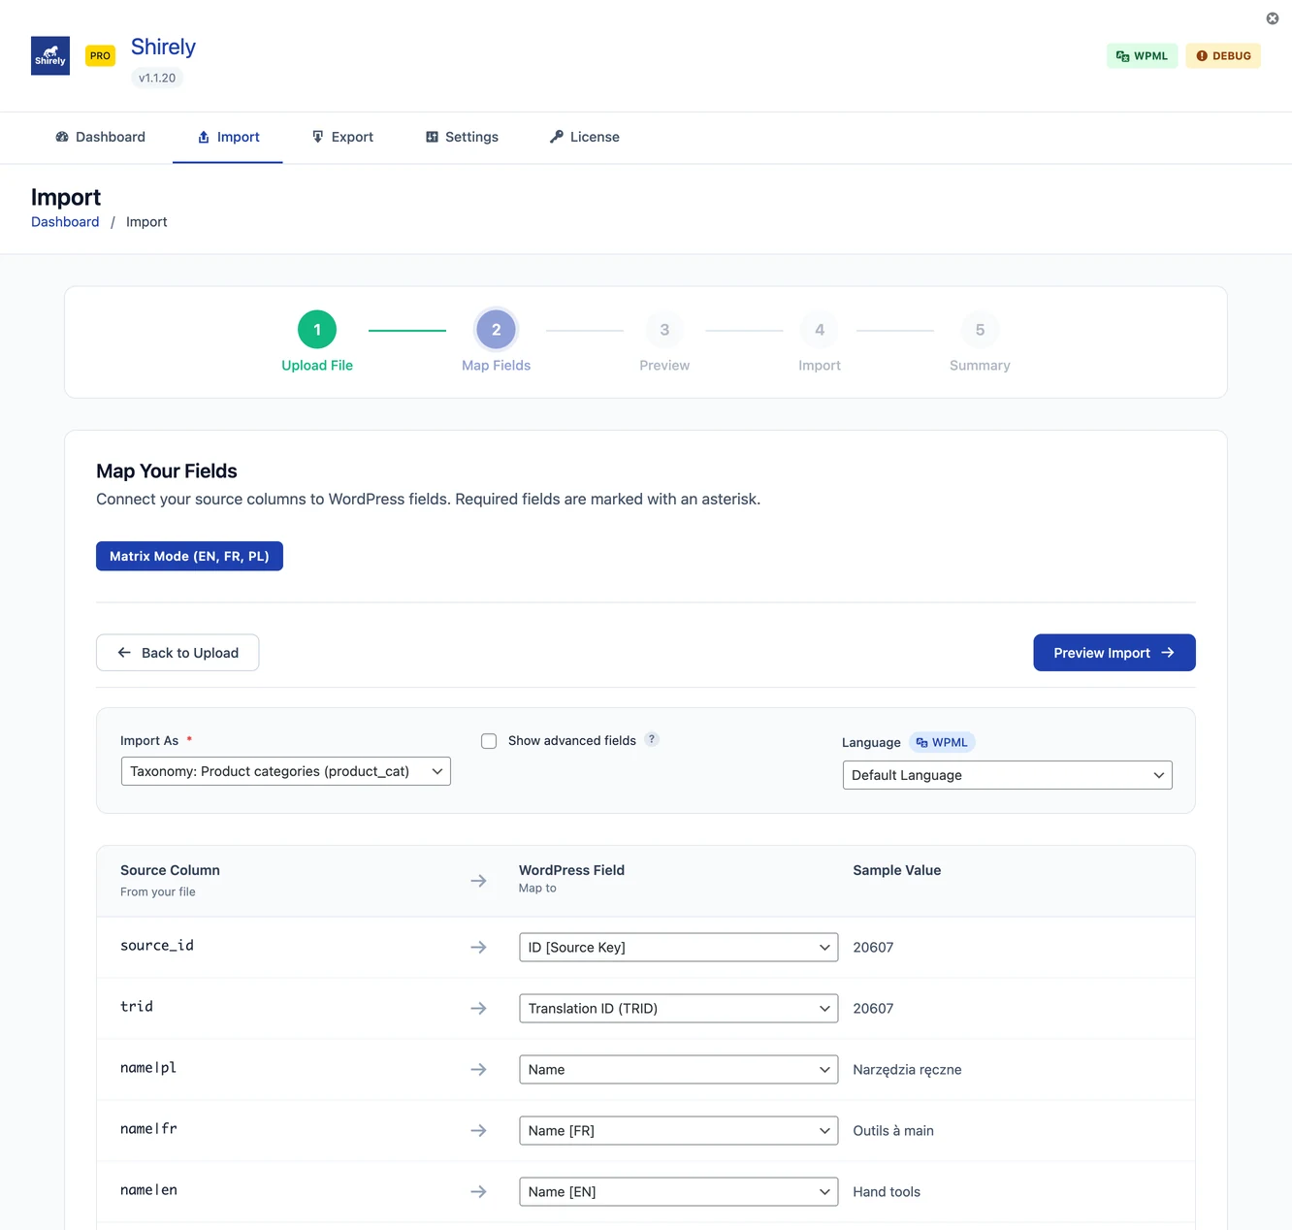Viewport: 1292px width, 1230px height.
Task: Click the arrow icon in source_id row
Action: point(478,947)
